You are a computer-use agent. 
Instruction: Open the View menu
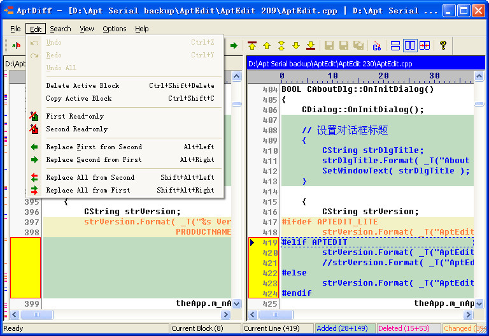[x=87, y=29]
